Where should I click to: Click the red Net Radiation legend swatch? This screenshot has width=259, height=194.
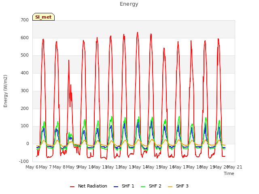(72, 187)
